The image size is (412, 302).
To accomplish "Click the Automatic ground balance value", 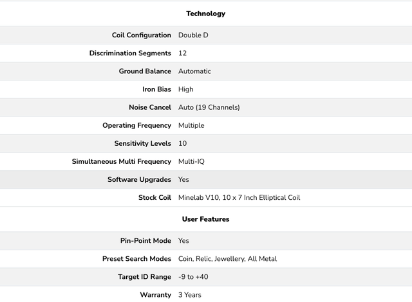I will (x=194, y=71).
